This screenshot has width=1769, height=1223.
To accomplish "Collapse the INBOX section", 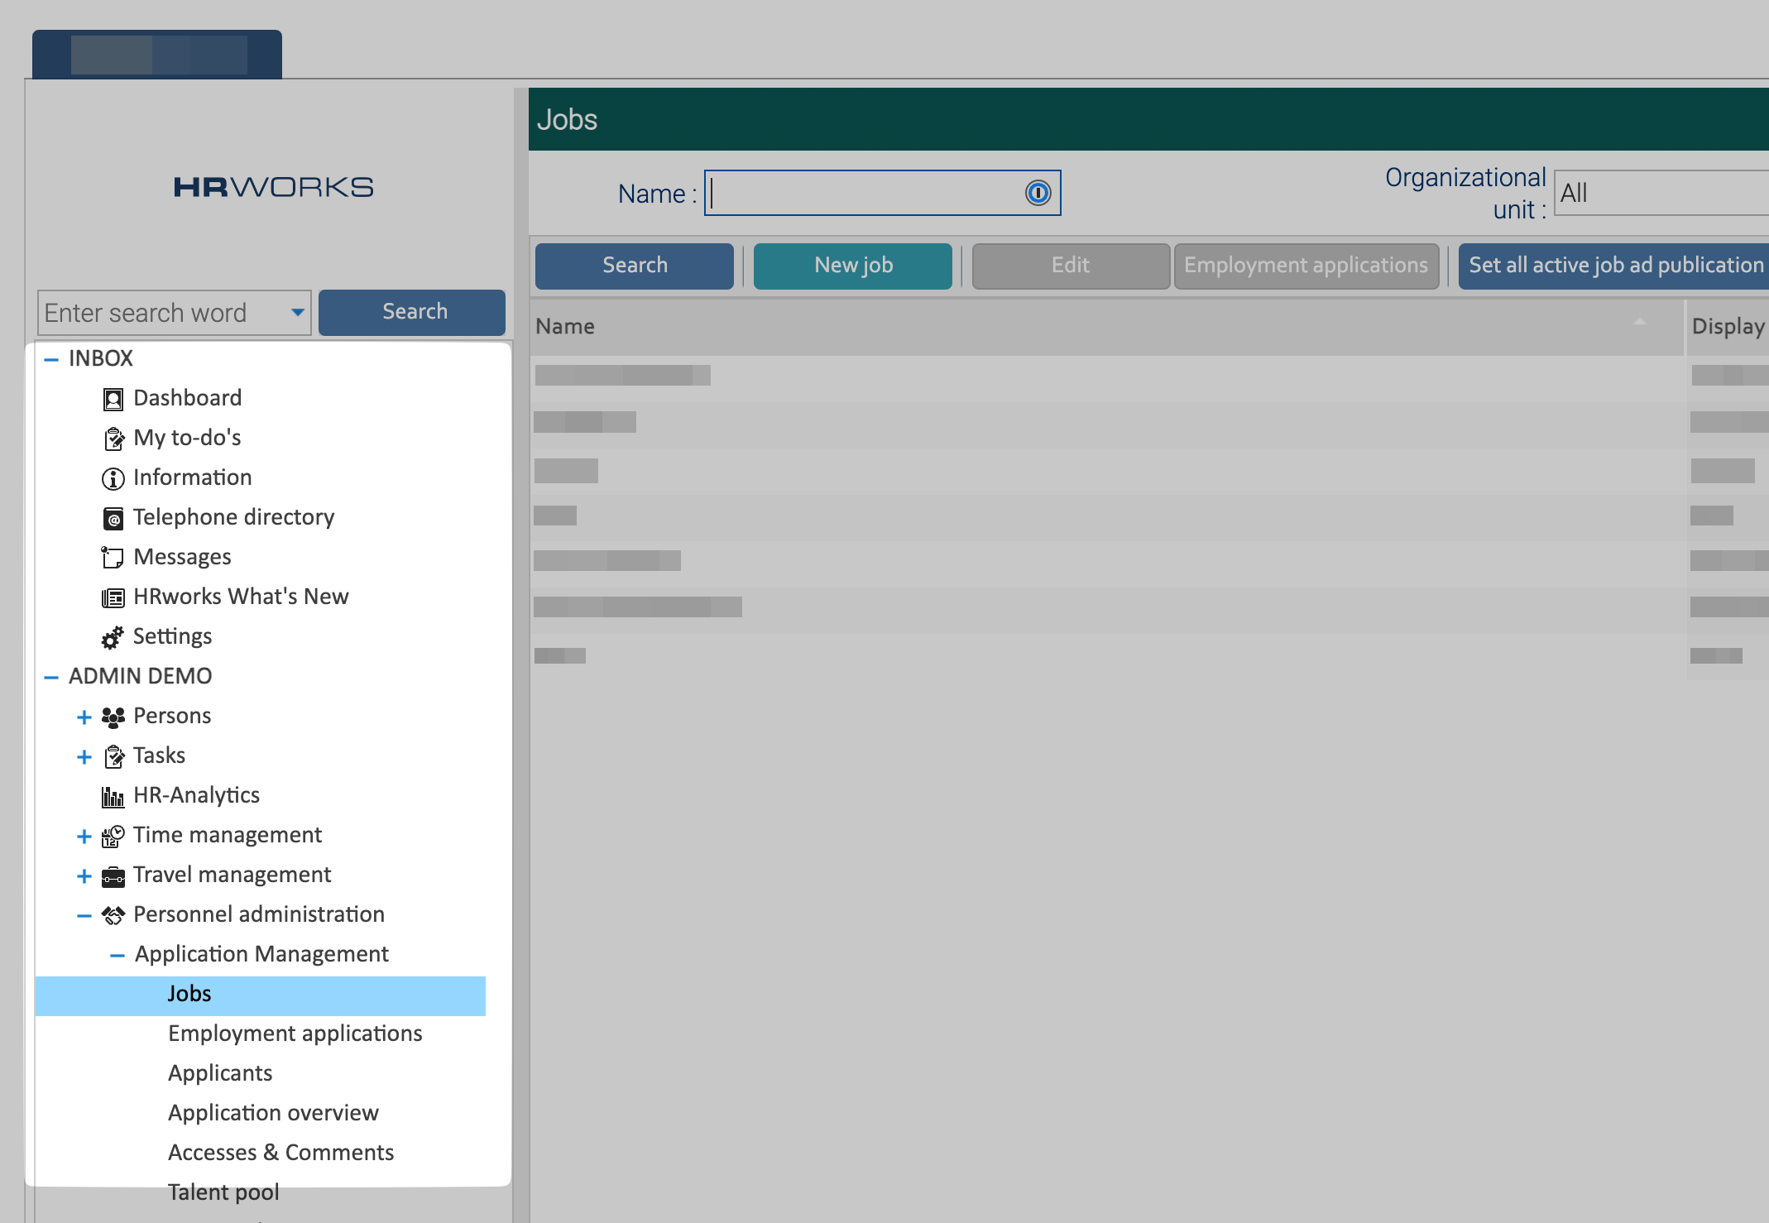I will click(51, 359).
